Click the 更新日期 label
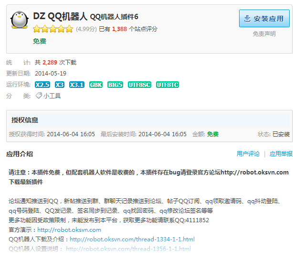The height and width of the screenshot is (260, 293). pyautogui.click(x=18, y=74)
